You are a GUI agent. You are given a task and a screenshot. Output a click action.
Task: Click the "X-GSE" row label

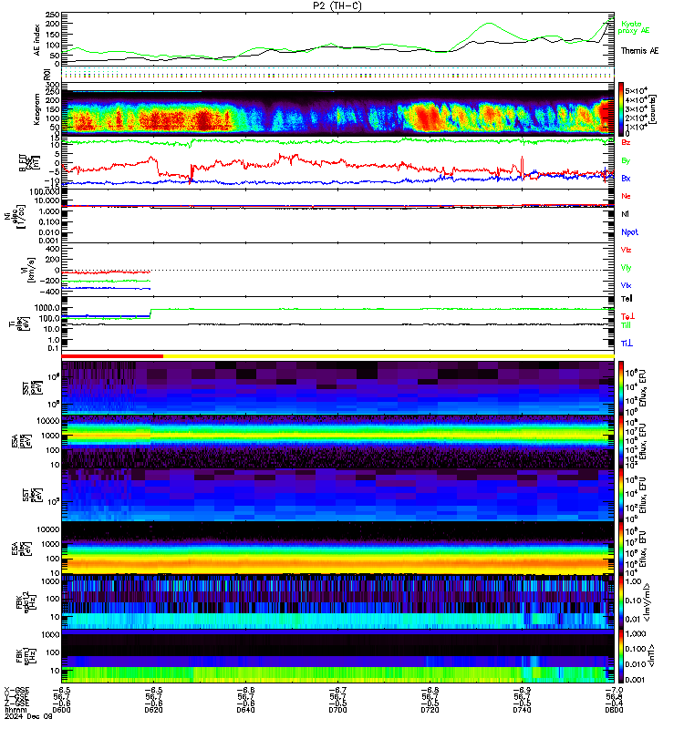(16, 690)
